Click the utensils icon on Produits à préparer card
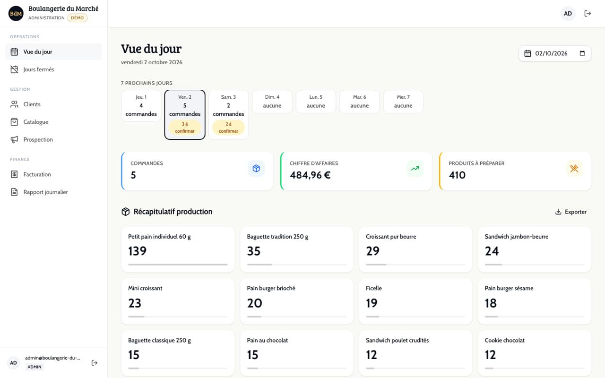Viewport: 605px width, 378px height. pyautogui.click(x=574, y=169)
